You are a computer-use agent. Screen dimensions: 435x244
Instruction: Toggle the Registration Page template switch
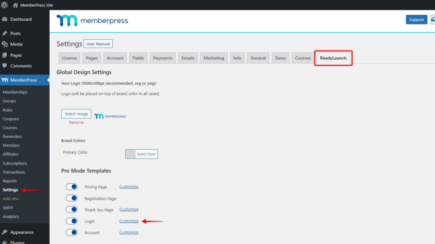[x=72, y=198]
